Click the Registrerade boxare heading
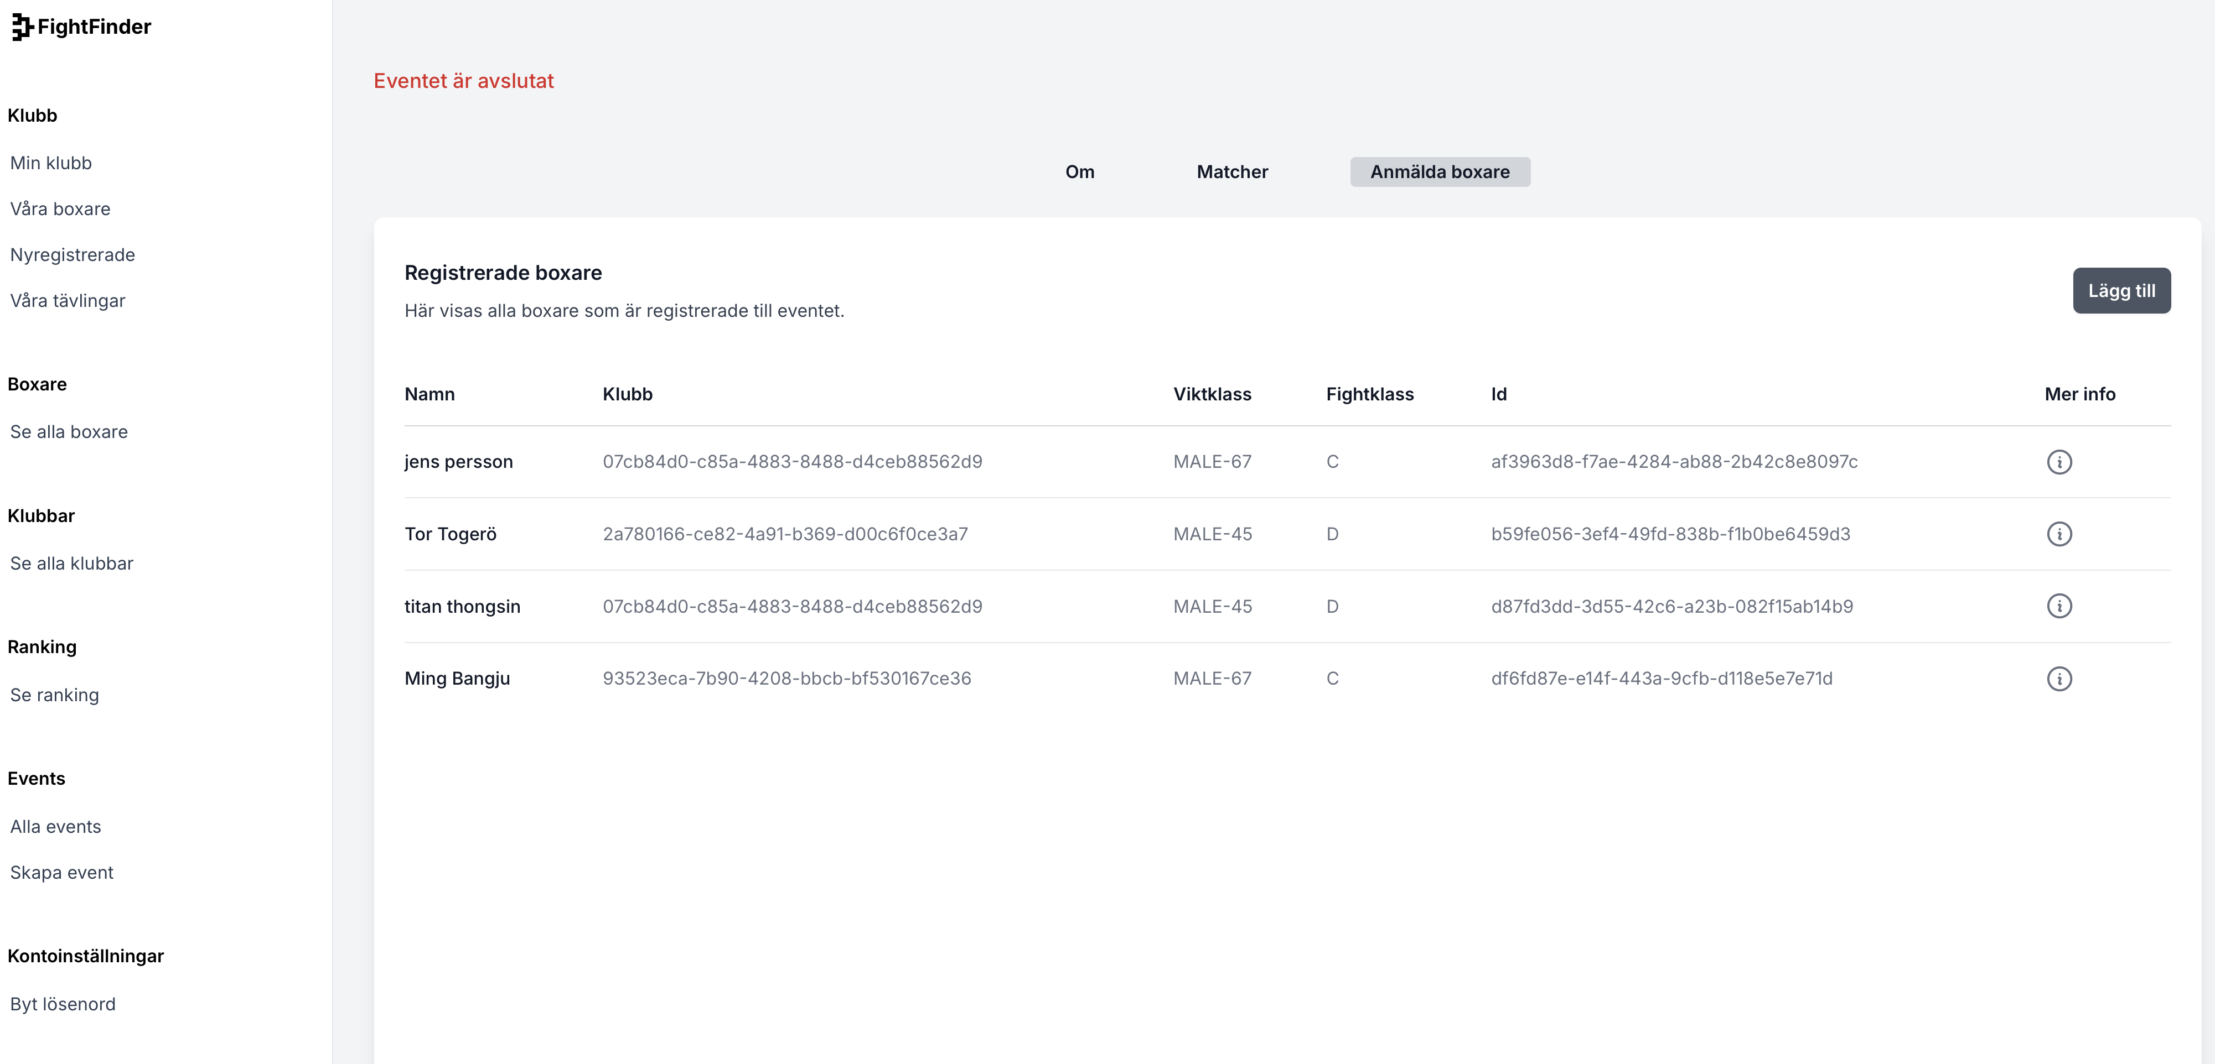This screenshot has width=2215, height=1064. pos(503,273)
